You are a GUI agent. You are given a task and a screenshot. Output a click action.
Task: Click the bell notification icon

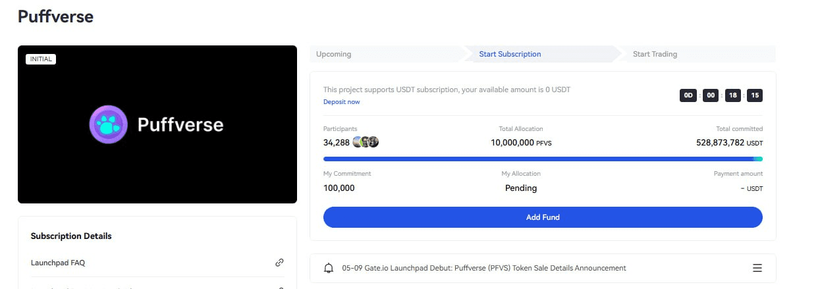[329, 268]
